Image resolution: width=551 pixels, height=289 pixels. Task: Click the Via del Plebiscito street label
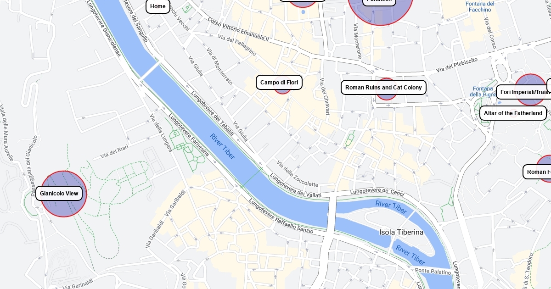[457, 65]
